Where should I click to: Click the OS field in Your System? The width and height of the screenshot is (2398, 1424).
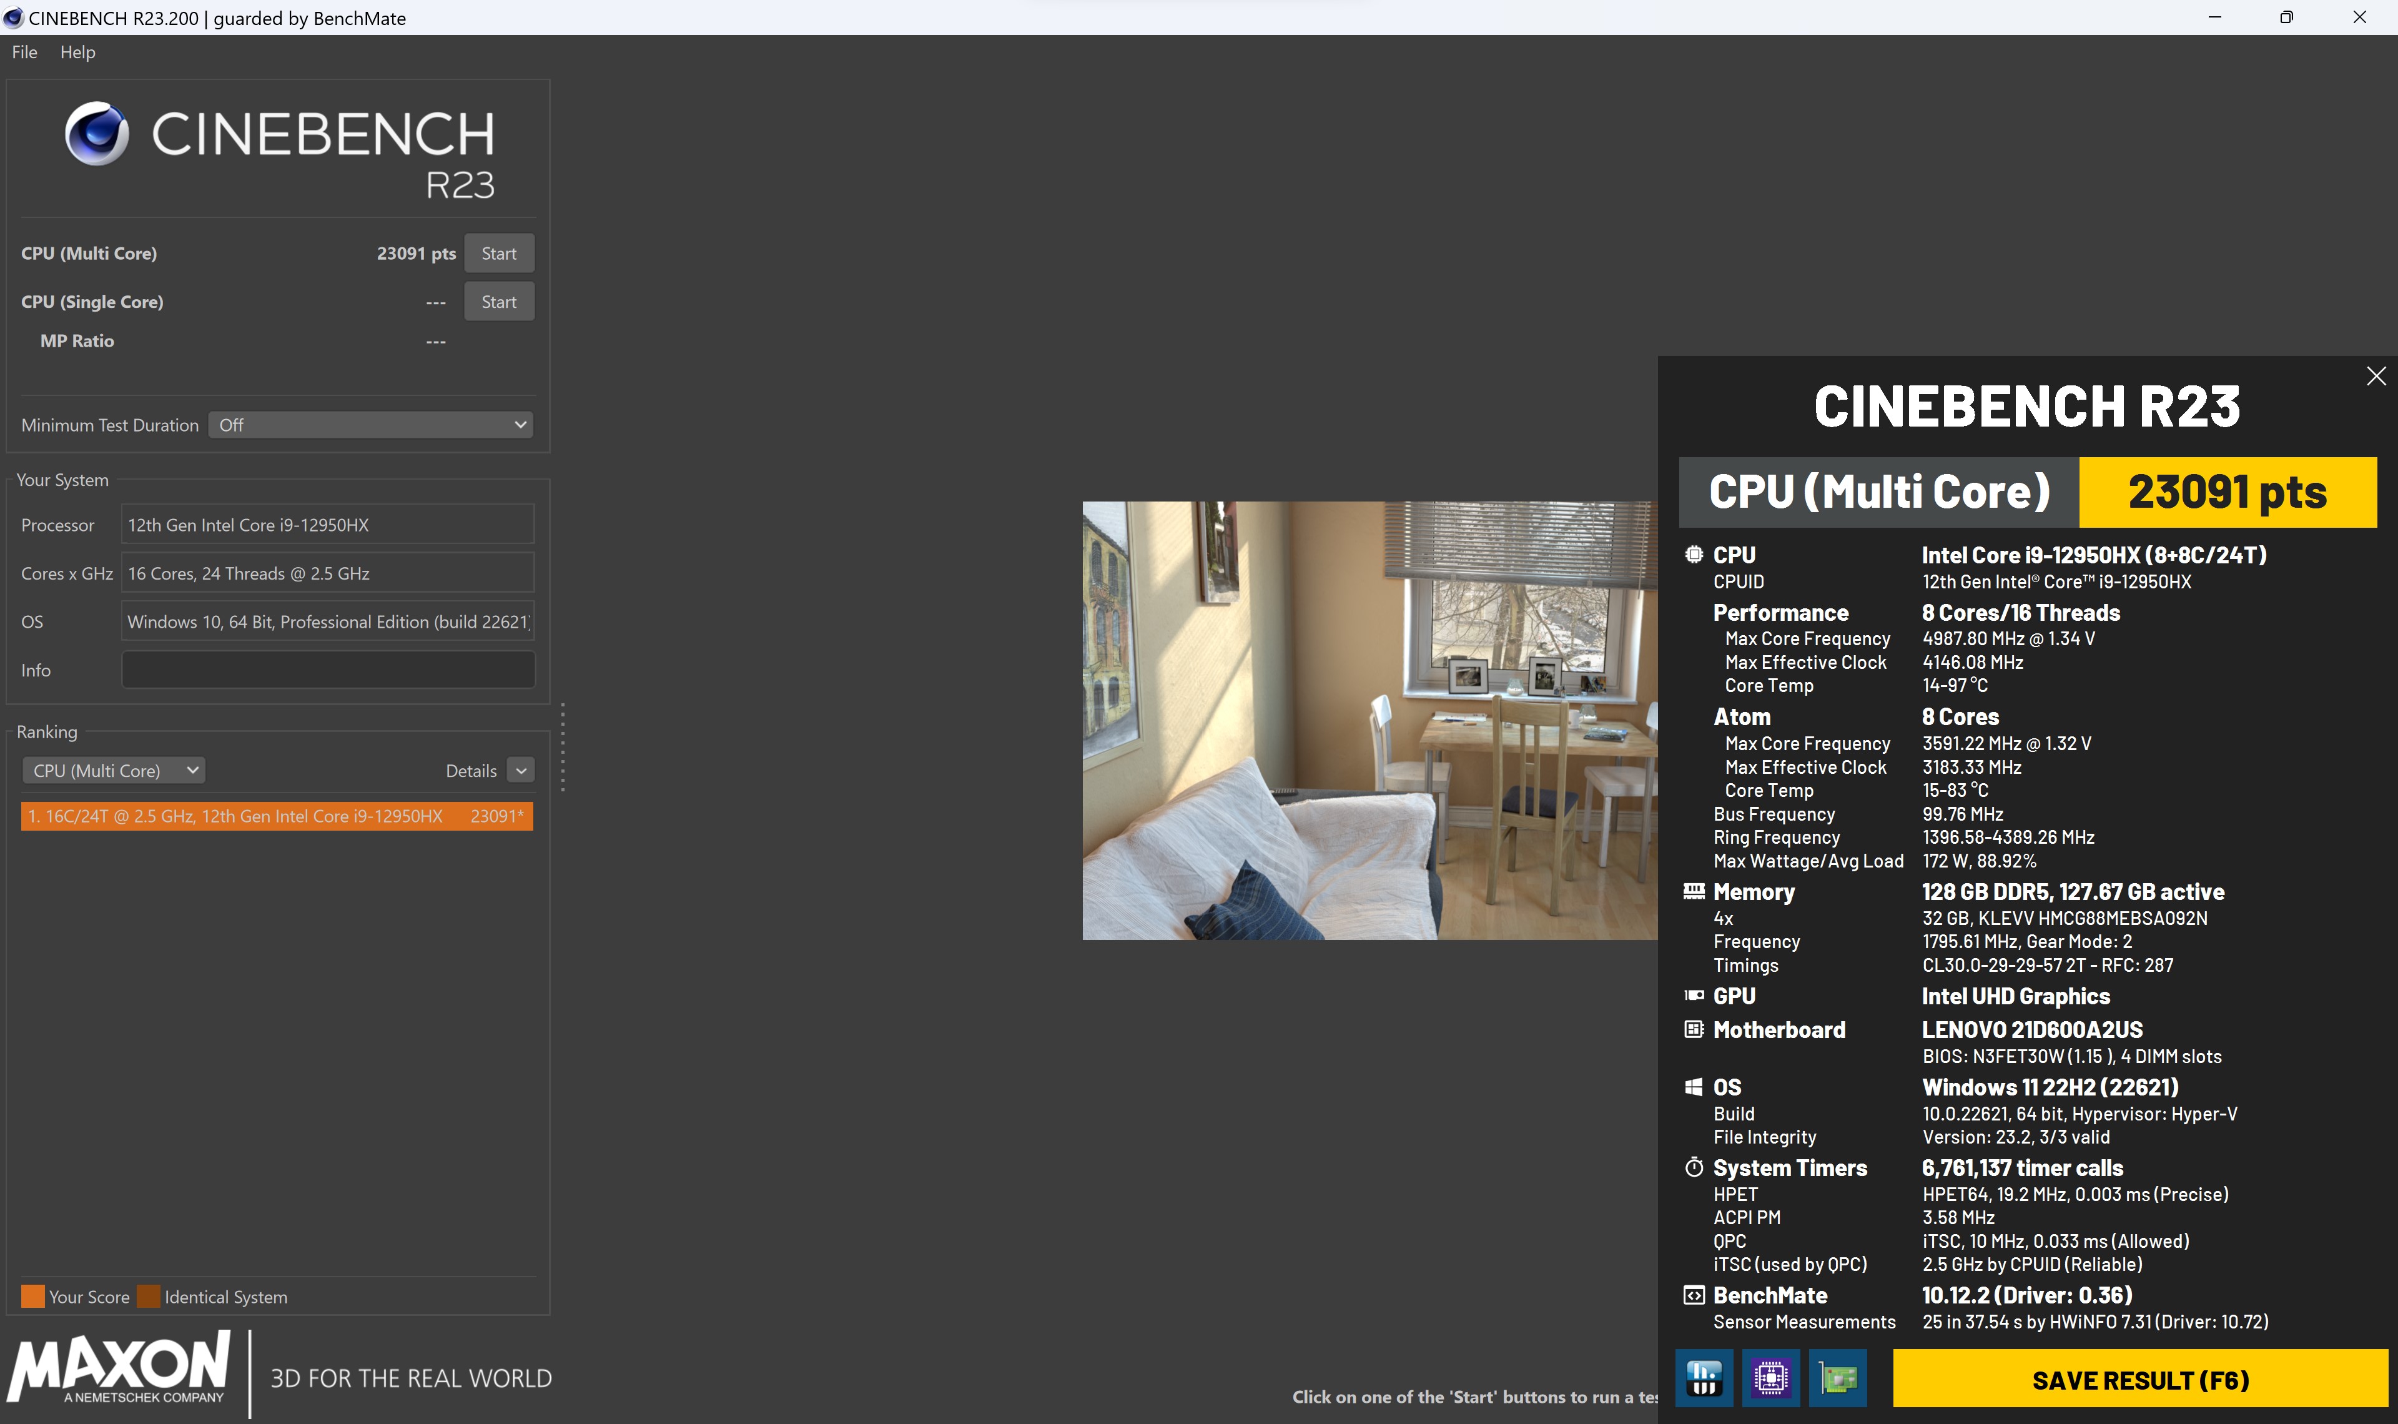click(328, 622)
